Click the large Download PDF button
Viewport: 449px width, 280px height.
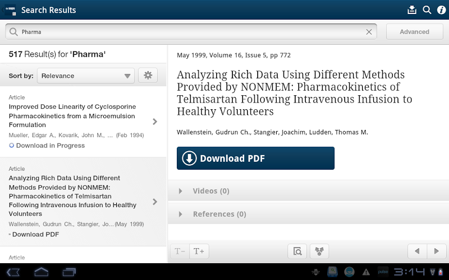pyautogui.click(x=255, y=158)
